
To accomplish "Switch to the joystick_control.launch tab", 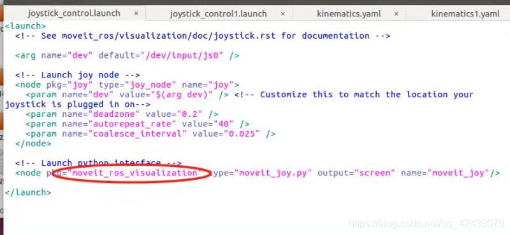I will pos(74,13).
